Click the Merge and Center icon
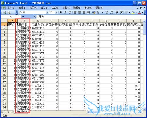The height and width of the screenshot is (118, 147). coord(88,12)
